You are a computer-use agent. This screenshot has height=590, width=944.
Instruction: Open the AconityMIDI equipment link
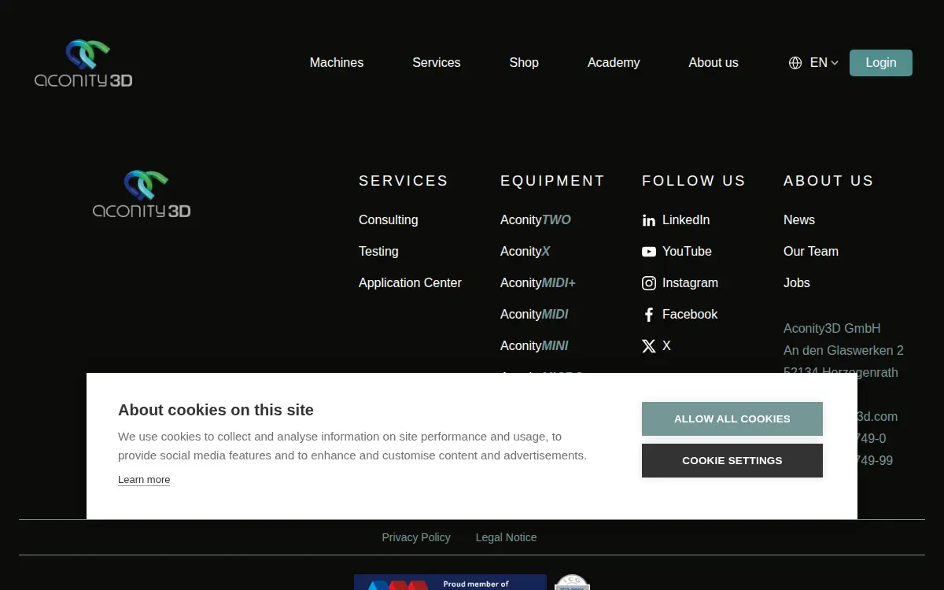click(534, 315)
